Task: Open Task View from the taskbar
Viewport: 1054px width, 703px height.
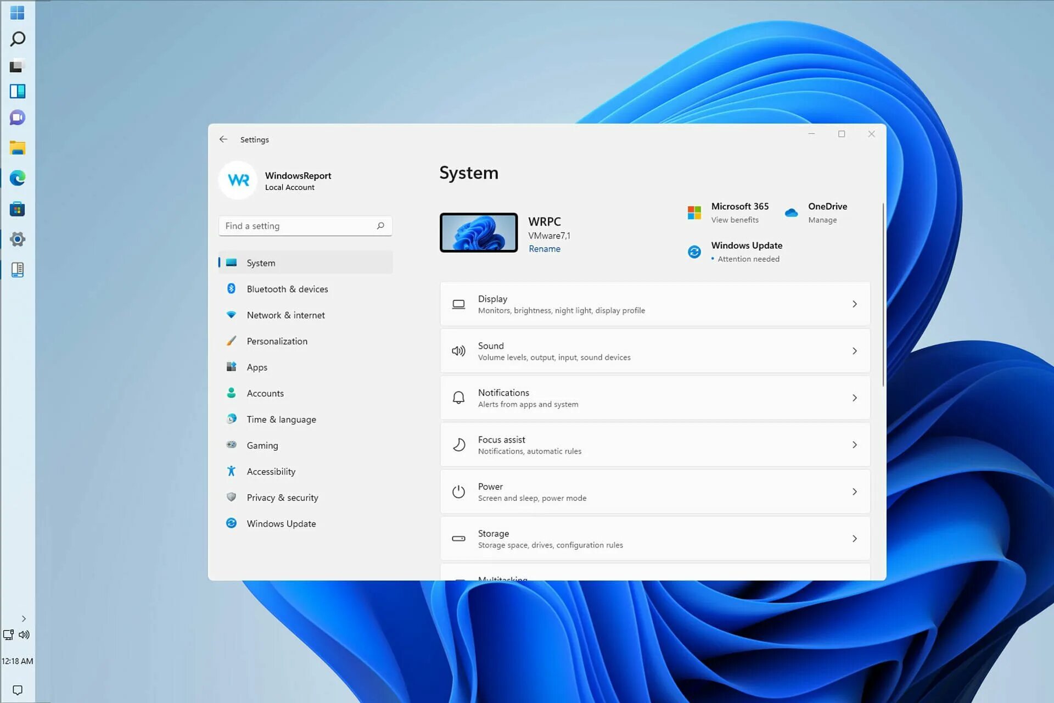Action: point(18,66)
